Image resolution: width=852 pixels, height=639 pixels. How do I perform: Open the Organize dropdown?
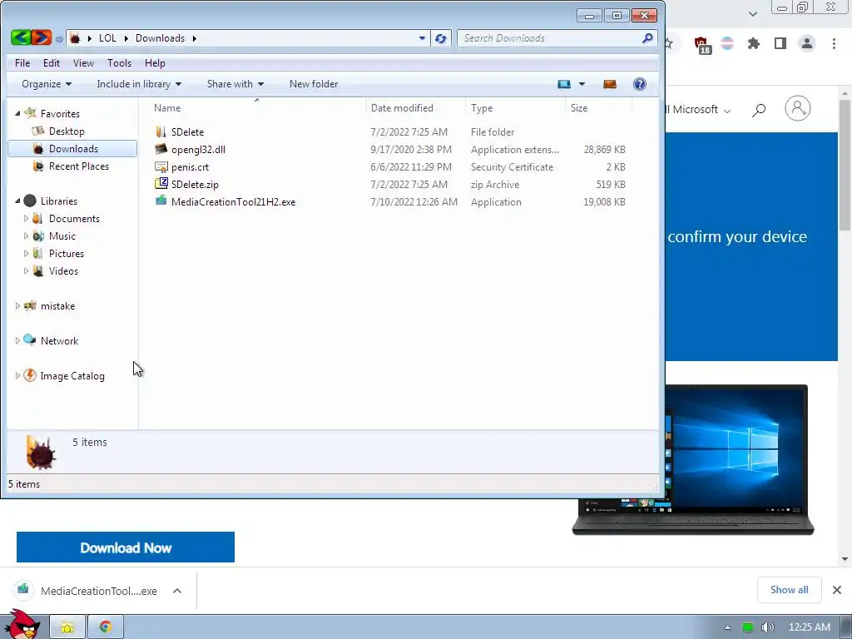pyautogui.click(x=47, y=84)
